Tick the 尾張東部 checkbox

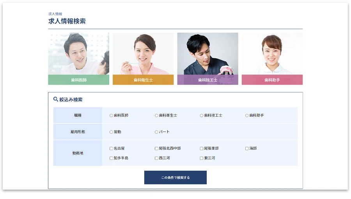202,148
